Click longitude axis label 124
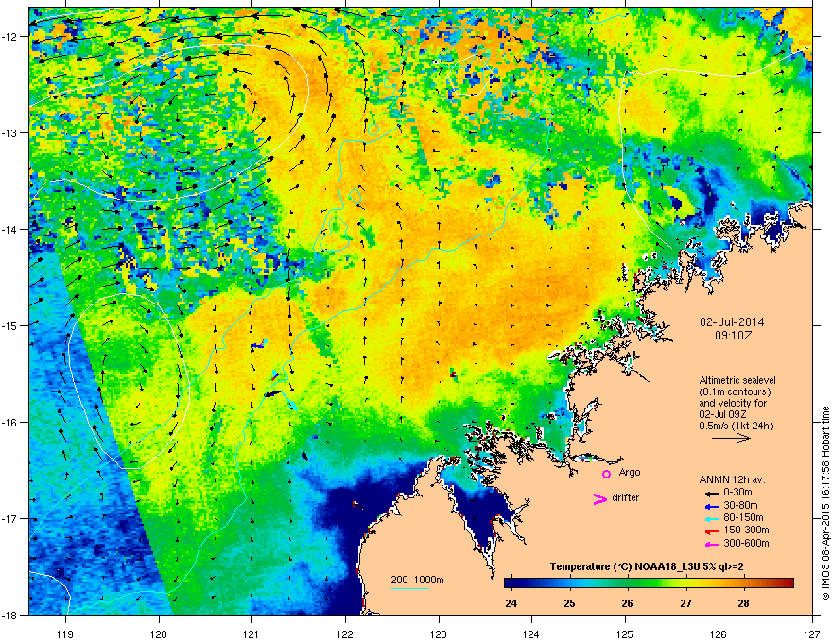Image resolution: width=832 pixels, height=643 pixels. (x=531, y=633)
